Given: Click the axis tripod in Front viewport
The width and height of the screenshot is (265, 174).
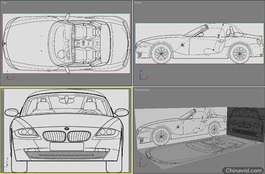Looking at the screenshot, I should [x=144, y=75].
